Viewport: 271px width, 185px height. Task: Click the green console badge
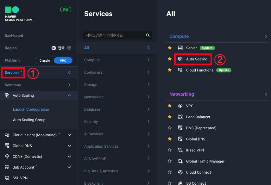(66, 9)
